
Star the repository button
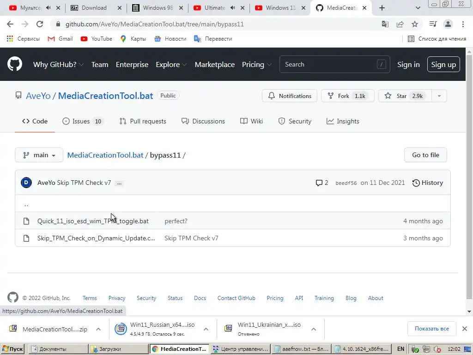point(405,96)
